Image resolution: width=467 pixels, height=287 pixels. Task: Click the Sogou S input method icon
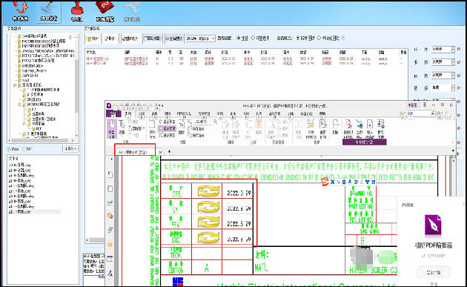click(x=325, y=182)
